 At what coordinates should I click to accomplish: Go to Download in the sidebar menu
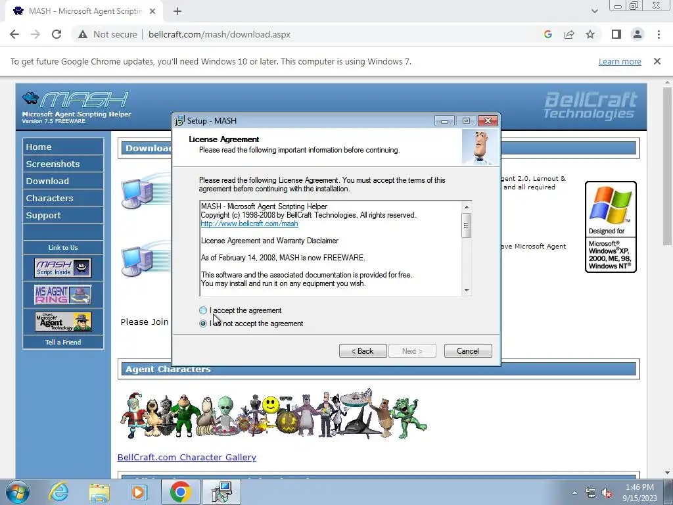(x=63, y=181)
